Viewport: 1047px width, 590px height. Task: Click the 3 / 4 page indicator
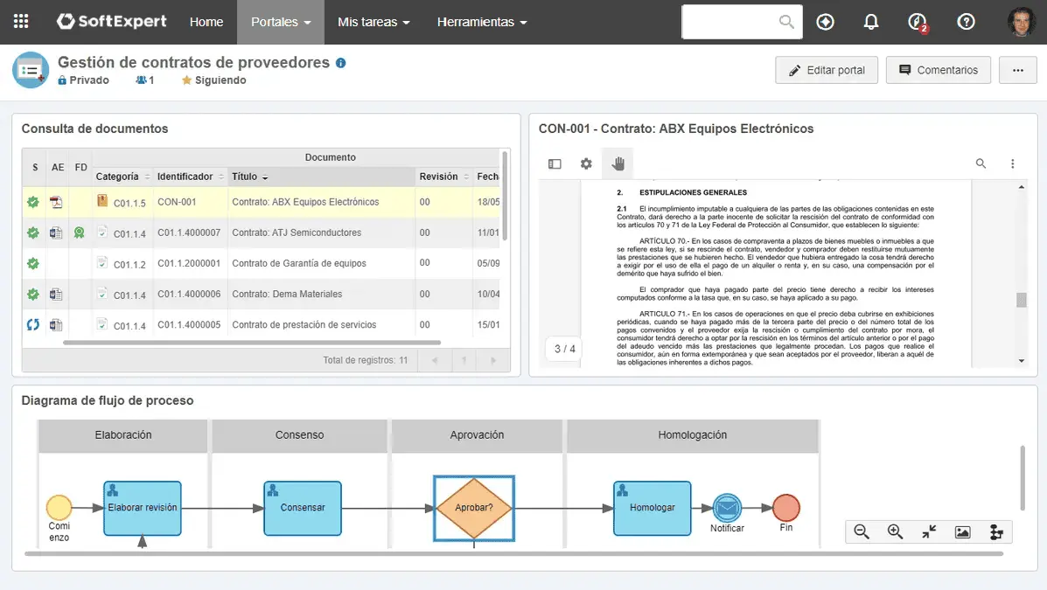pos(565,349)
